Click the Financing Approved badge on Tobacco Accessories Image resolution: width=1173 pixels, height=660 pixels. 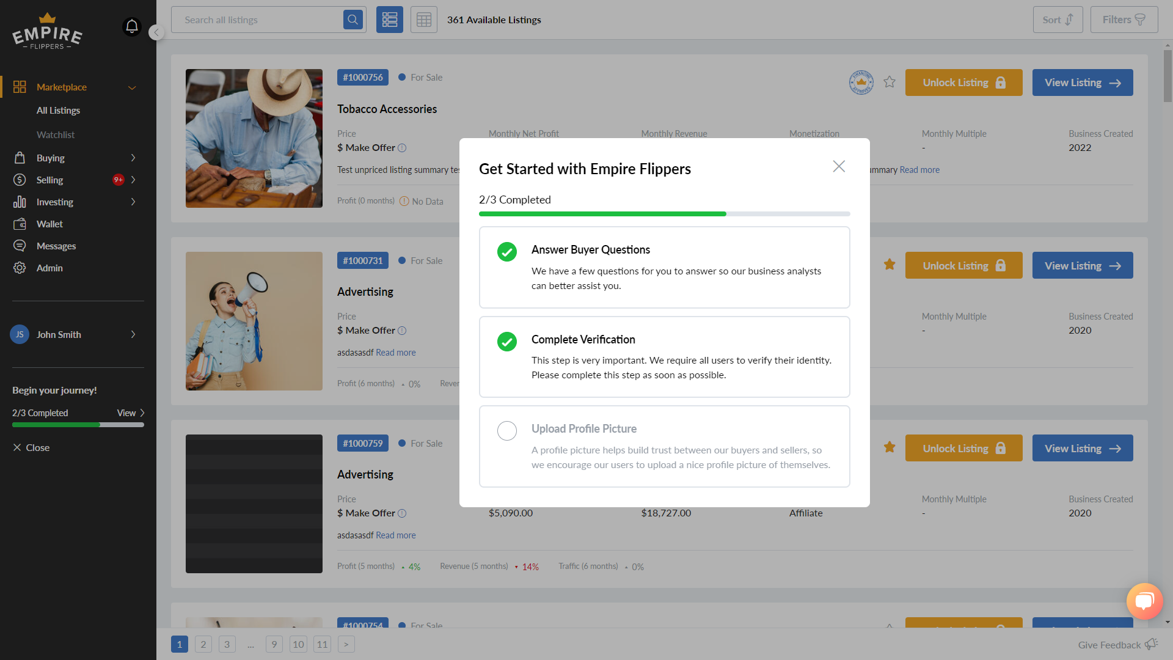pos(861,82)
